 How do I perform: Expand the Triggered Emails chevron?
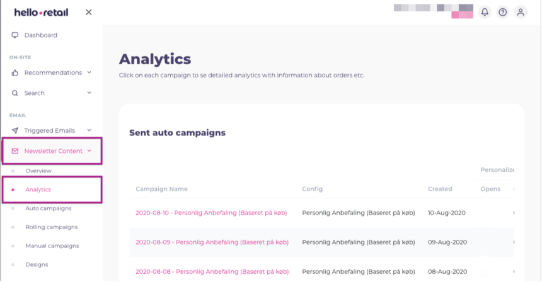pos(89,130)
